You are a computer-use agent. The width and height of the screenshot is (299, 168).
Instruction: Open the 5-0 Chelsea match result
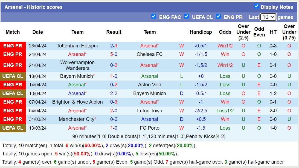point(114,54)
